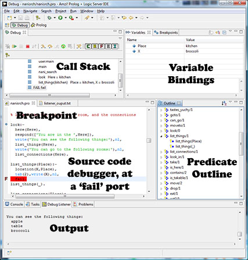Toggle the E (exit) port button
Image resolution: width=248 pixels, height=260 pixels.
108,47
